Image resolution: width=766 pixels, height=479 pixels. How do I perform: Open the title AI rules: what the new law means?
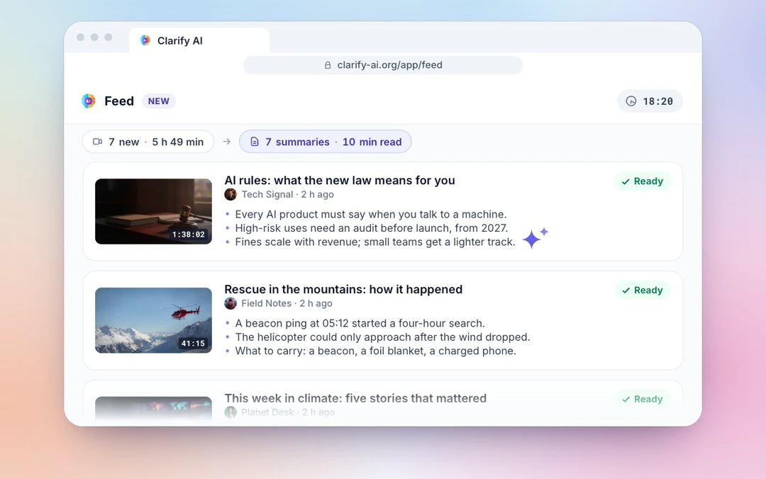coord(340,180)
